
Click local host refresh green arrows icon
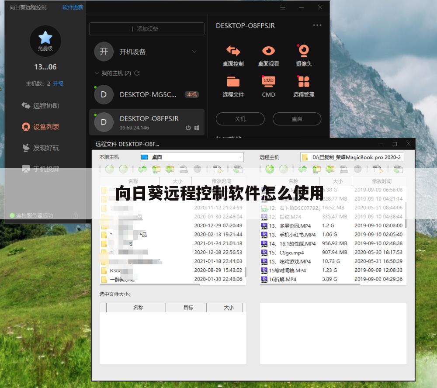pyautogui.click(x=142, y=169)
